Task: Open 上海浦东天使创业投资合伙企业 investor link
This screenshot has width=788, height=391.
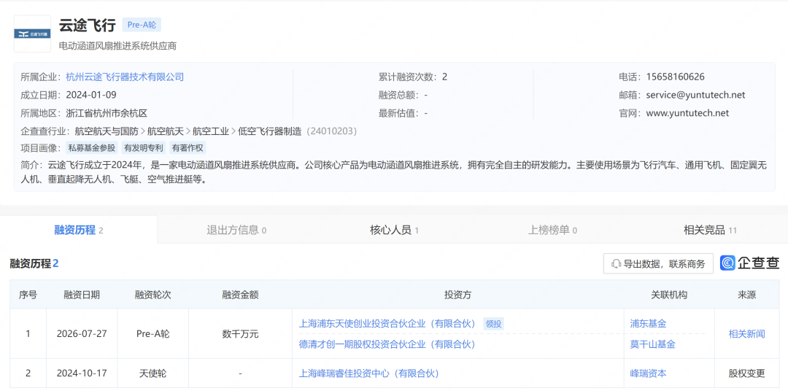Action: pos(387,324)
